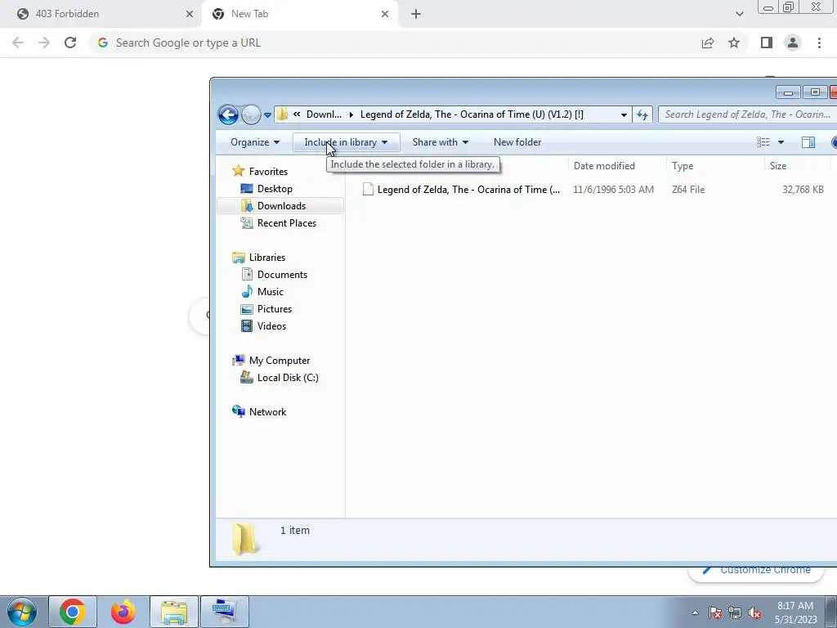Click the Chrome taskbar icon
Viewport: 837px width, 628px height.
(73, 612)
